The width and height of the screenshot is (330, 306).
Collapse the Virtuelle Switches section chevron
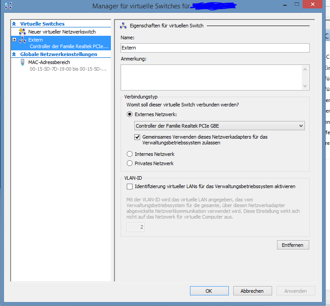click(14, 24)
